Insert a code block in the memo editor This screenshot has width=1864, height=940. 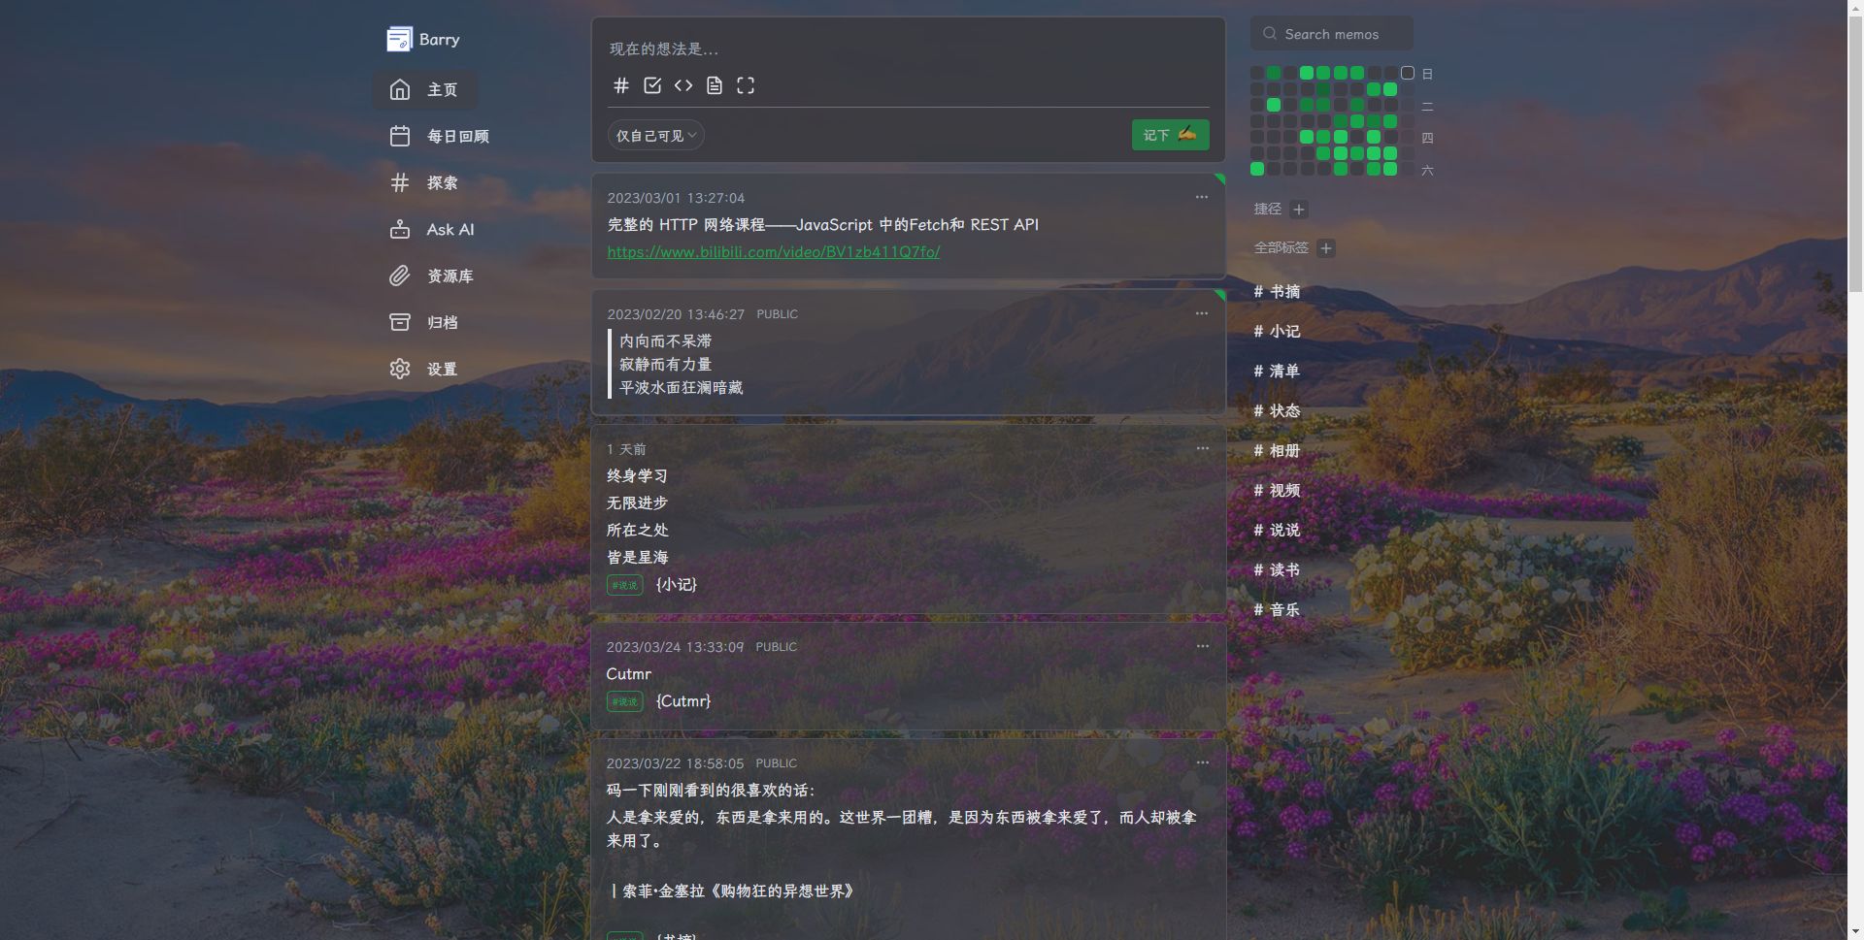(683, 85)
